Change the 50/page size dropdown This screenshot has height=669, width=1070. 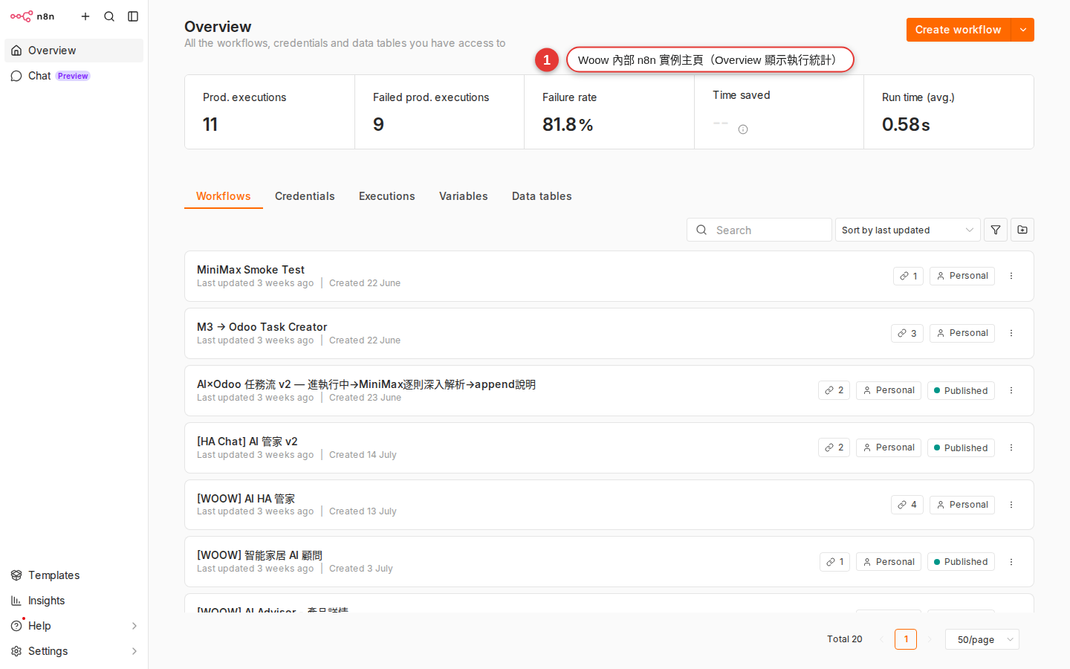coord(982,639)
